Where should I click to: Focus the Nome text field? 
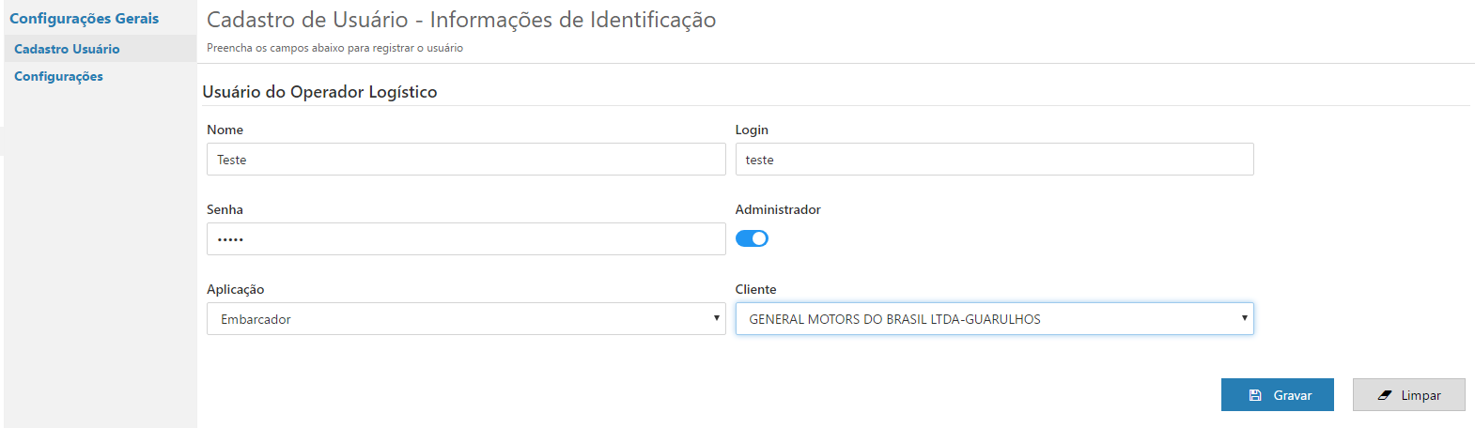point(465,160)
